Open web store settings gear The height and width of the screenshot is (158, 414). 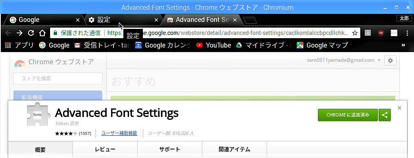[390, 61]
